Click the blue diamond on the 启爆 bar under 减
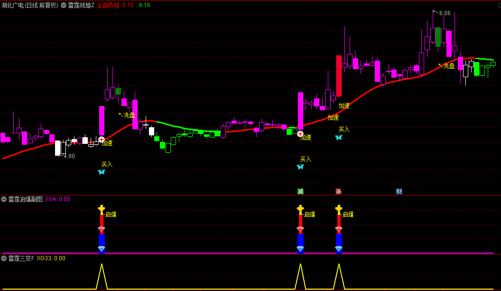The width and height of the screenshot is (501, 291). [300, 248]
